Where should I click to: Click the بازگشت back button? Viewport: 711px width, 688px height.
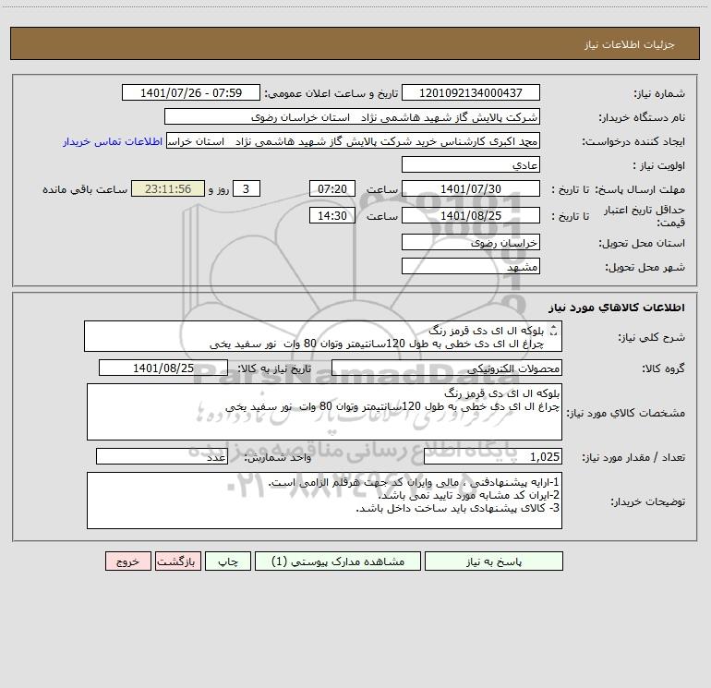click(x=177, y=561)
